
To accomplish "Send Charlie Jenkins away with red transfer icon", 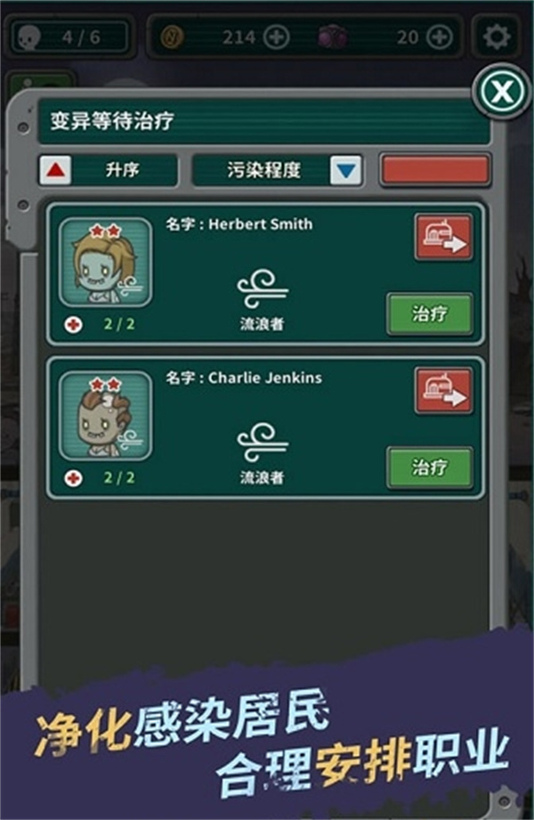I will 443,391.
